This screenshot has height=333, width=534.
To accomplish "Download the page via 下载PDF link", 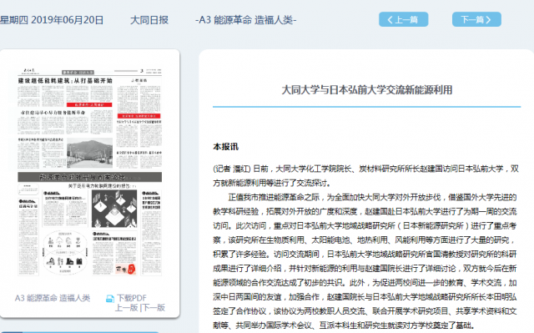I will coord(132,298).
